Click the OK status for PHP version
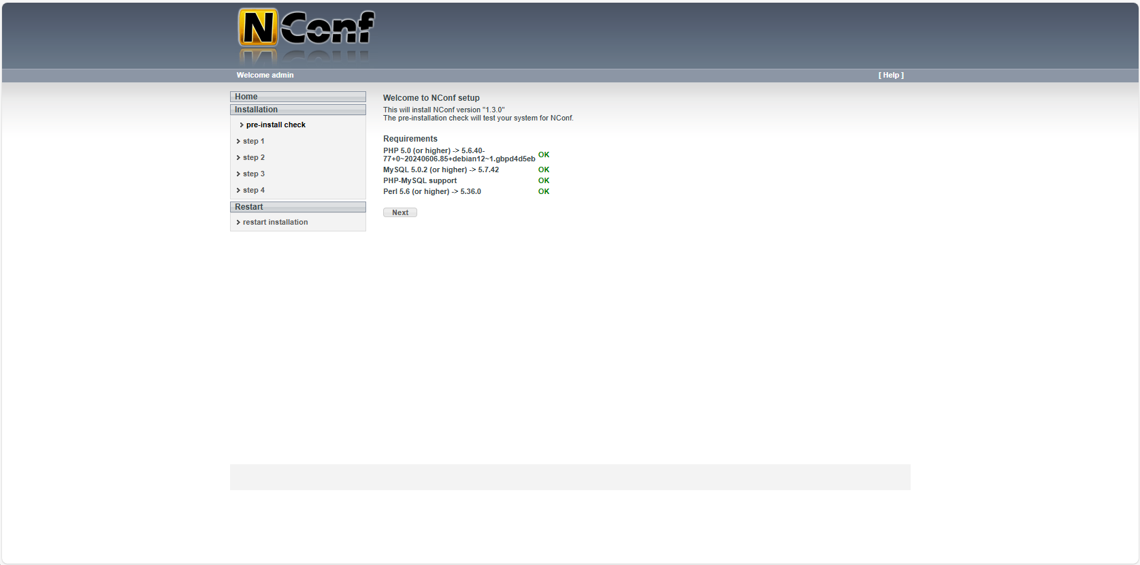This screenshot has width=1140, height=565. coord(544,155)
